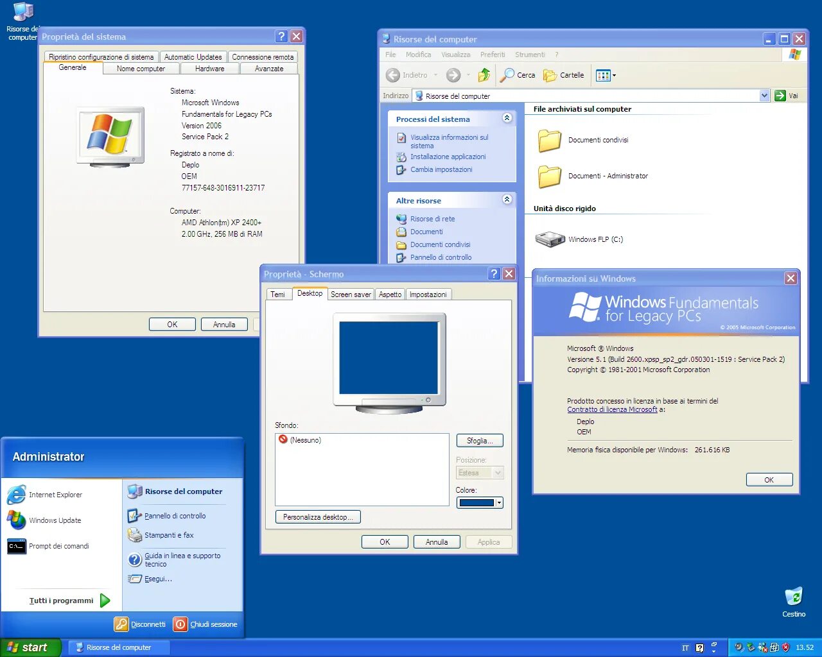Image resolution: width=822 pixels, height=657 pixels.
Task: Open the Back button history dropdown arrow
Action: point(435,75)
